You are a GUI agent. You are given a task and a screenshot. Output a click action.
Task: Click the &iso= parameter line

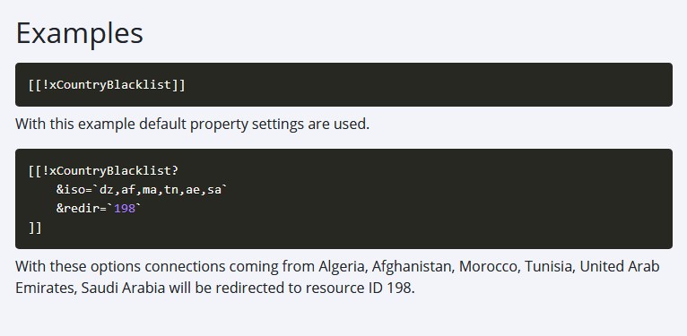pos(142,189)
